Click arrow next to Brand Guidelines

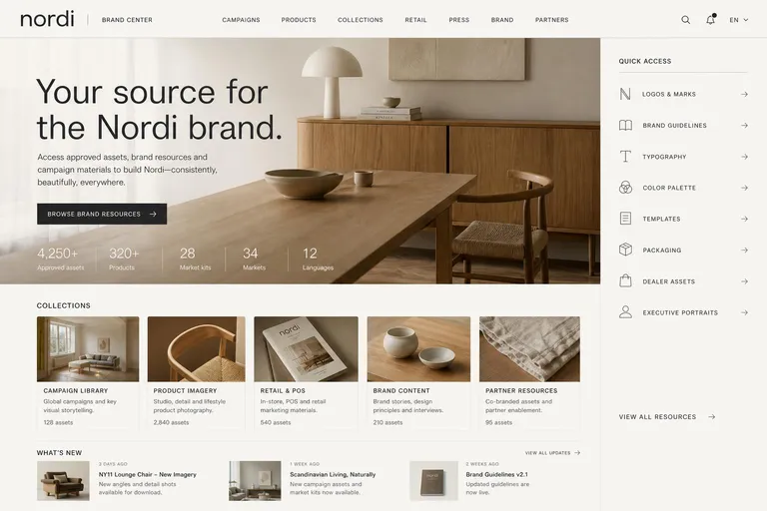pyautogui.click(x=744, y=125)
